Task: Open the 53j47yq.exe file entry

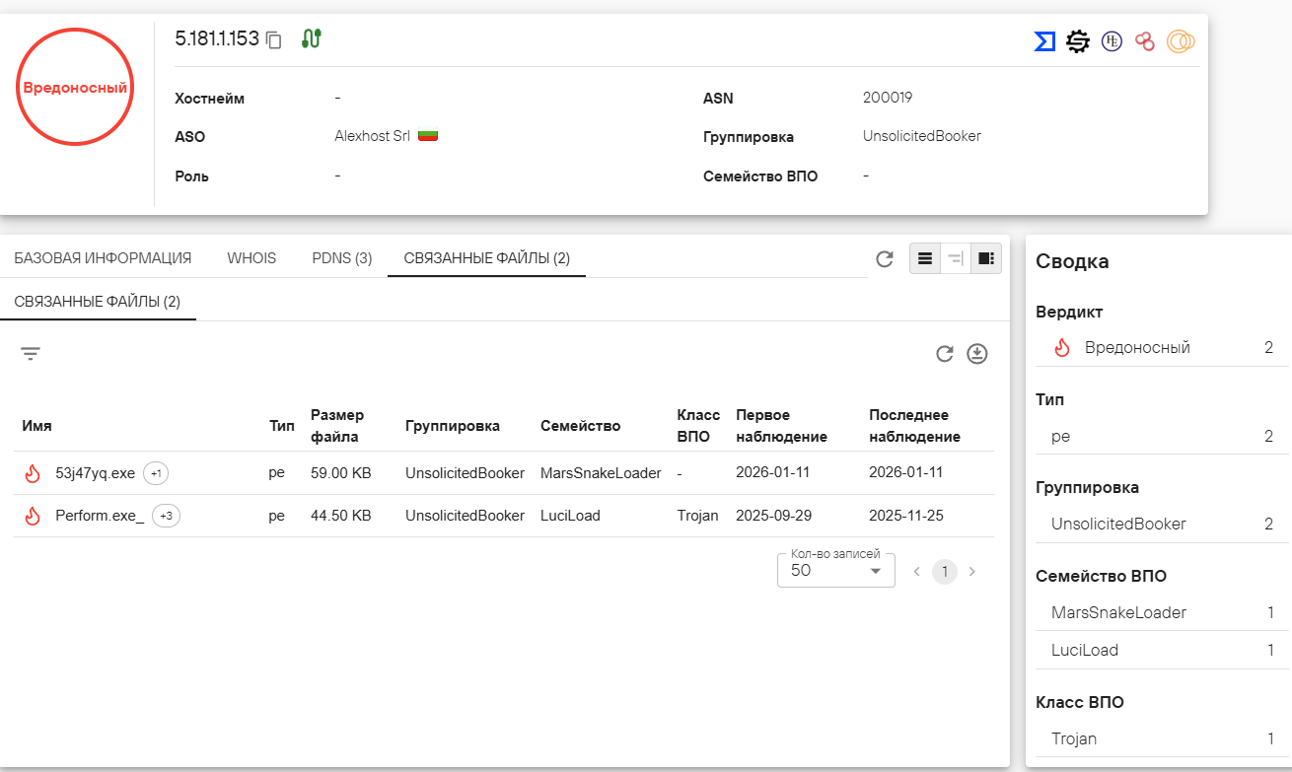Action: [95, 473]
